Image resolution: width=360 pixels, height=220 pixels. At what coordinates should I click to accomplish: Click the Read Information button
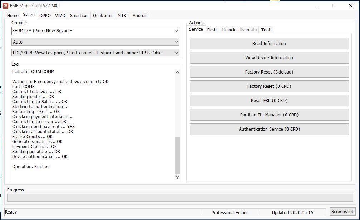pyautogui.click(x=269, y=43)
